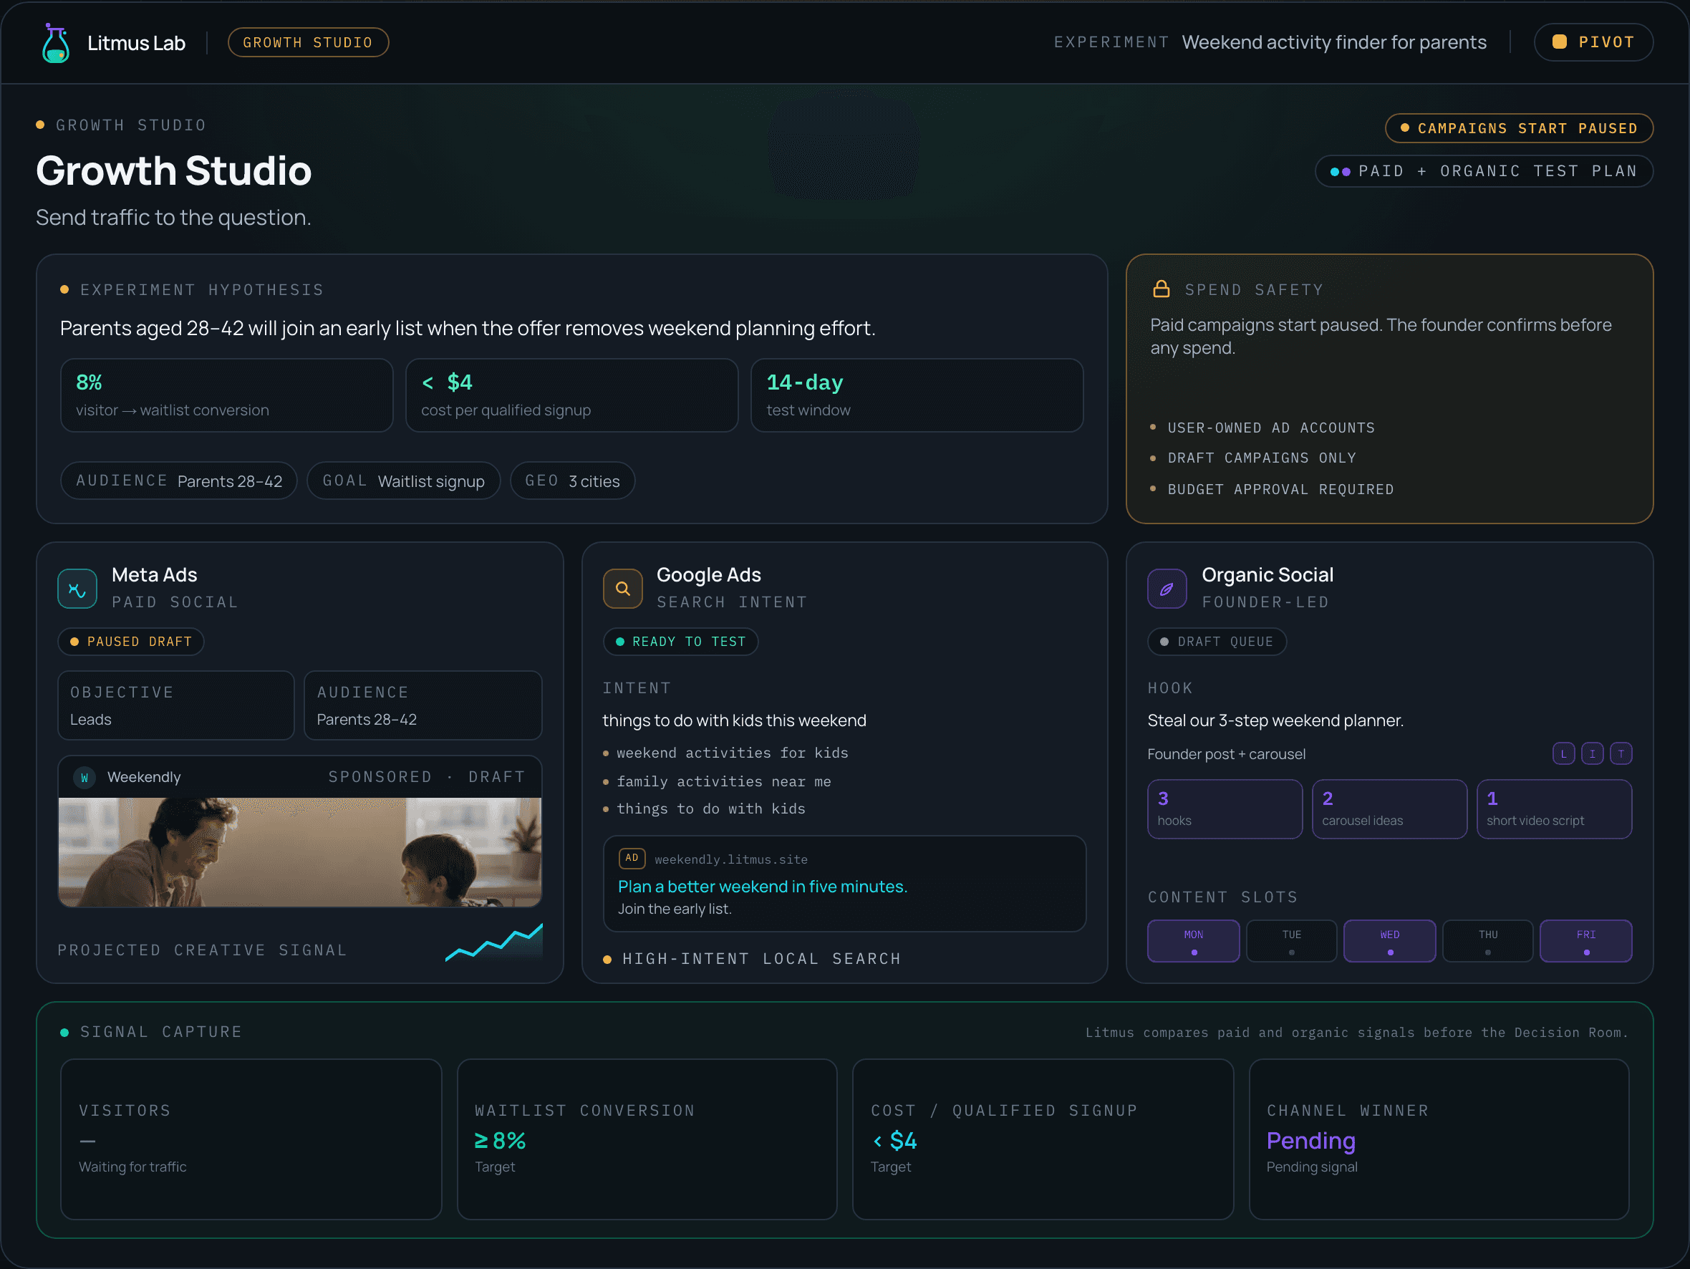1690x1269 pixels.
Task: Click the Join the early list ad text
Action: 675,909
